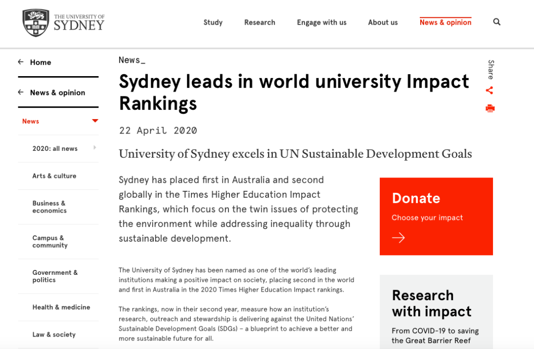Viewport: 534px width, 349px height.
Task: Open Law & society category
Action: click(54, 334)
